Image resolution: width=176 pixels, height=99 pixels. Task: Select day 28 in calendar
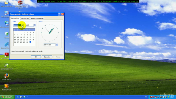[x=21, y=42]
